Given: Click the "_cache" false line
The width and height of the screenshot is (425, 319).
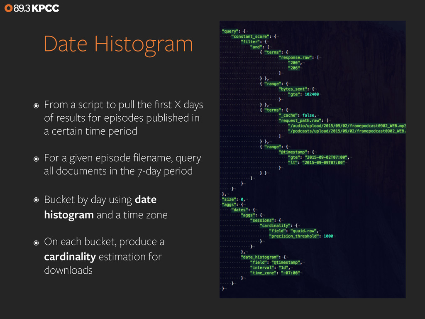Looking at the screenshot, I should tap(297, 115).
